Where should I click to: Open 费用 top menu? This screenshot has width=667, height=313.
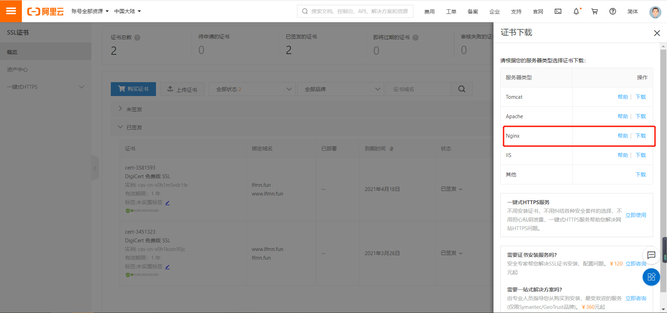tap(429, 11)
